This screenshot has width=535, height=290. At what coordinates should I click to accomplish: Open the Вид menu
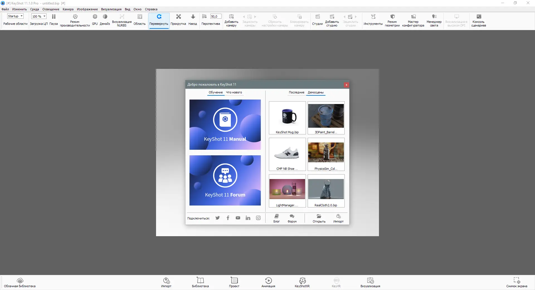click(127, 9)
